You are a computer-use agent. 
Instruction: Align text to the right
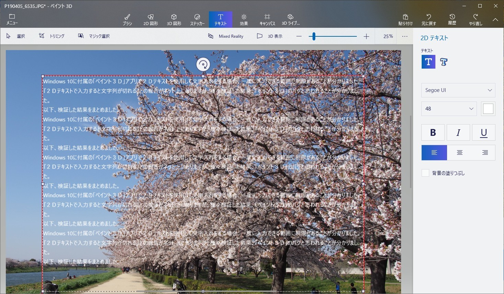pos(484,153)
